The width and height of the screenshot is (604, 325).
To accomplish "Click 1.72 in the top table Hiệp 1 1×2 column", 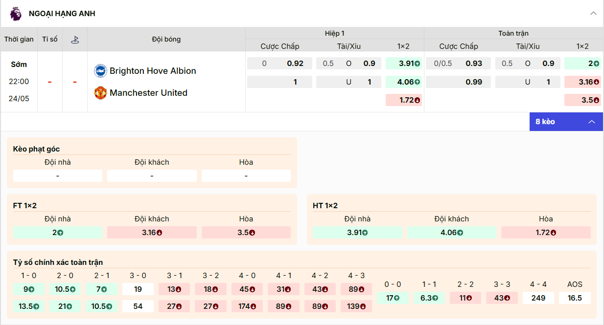I will 404,100.
